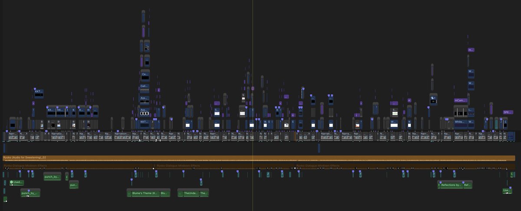Screen dimensions: 521x211
Task: Select the pun... sound effect clip
Action: point(74,185)
